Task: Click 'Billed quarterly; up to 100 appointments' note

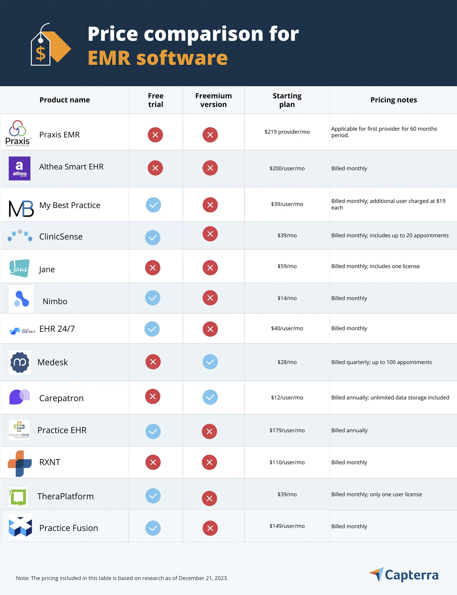Action: (x=381, y=362)
